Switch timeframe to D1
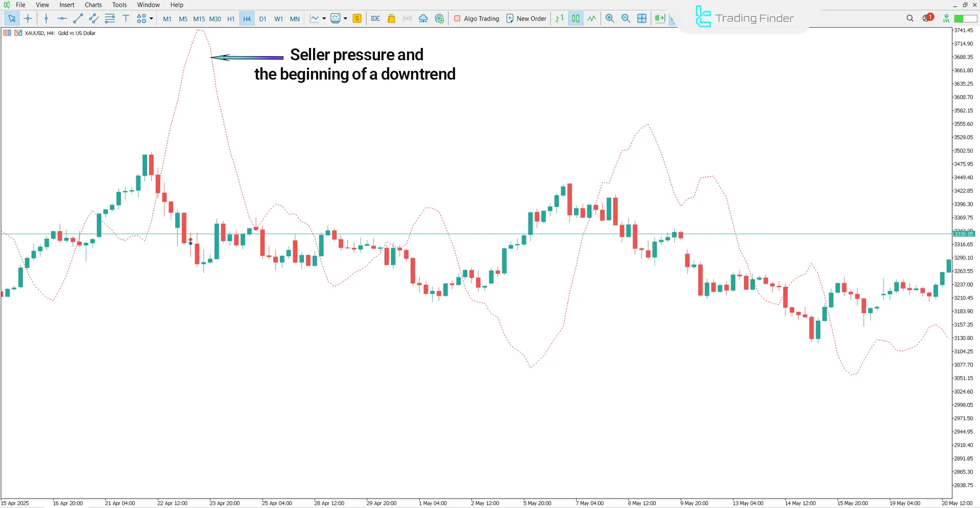 (262, 18)
